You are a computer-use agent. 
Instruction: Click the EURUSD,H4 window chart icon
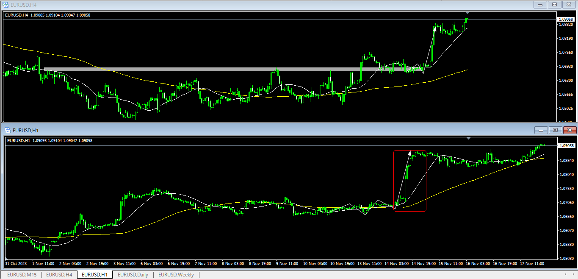(x=6, y=4)
